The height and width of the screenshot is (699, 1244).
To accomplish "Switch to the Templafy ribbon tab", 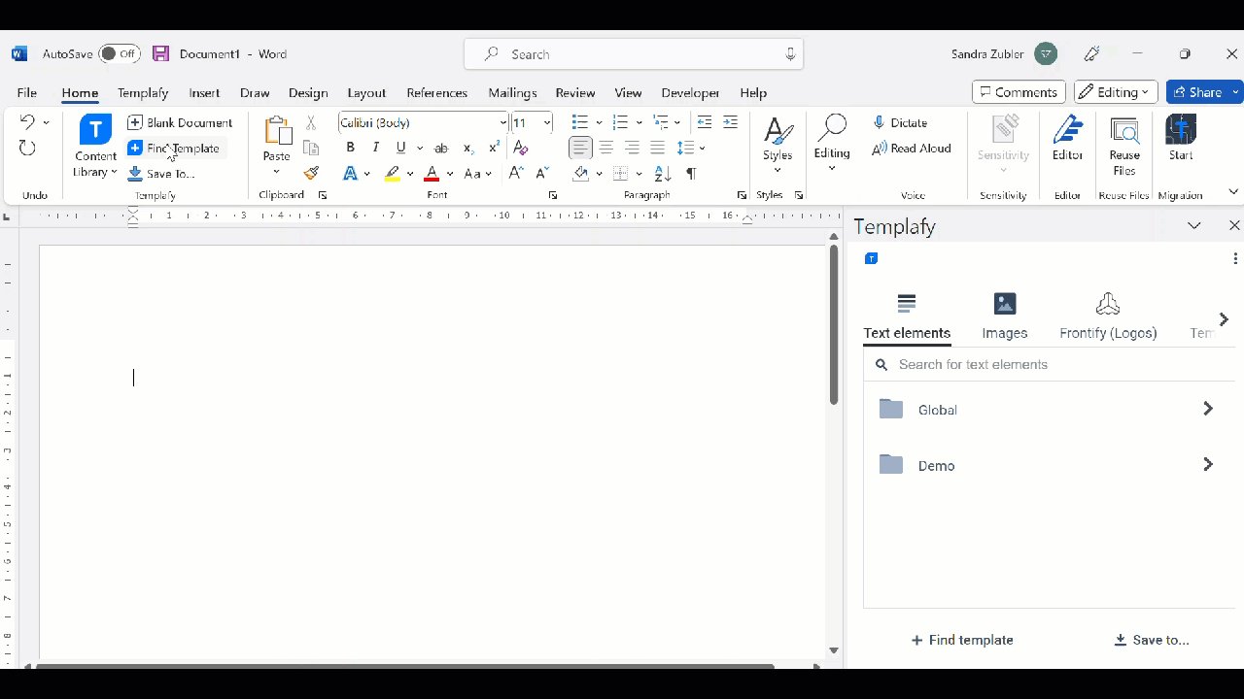I will coord(143,93).
